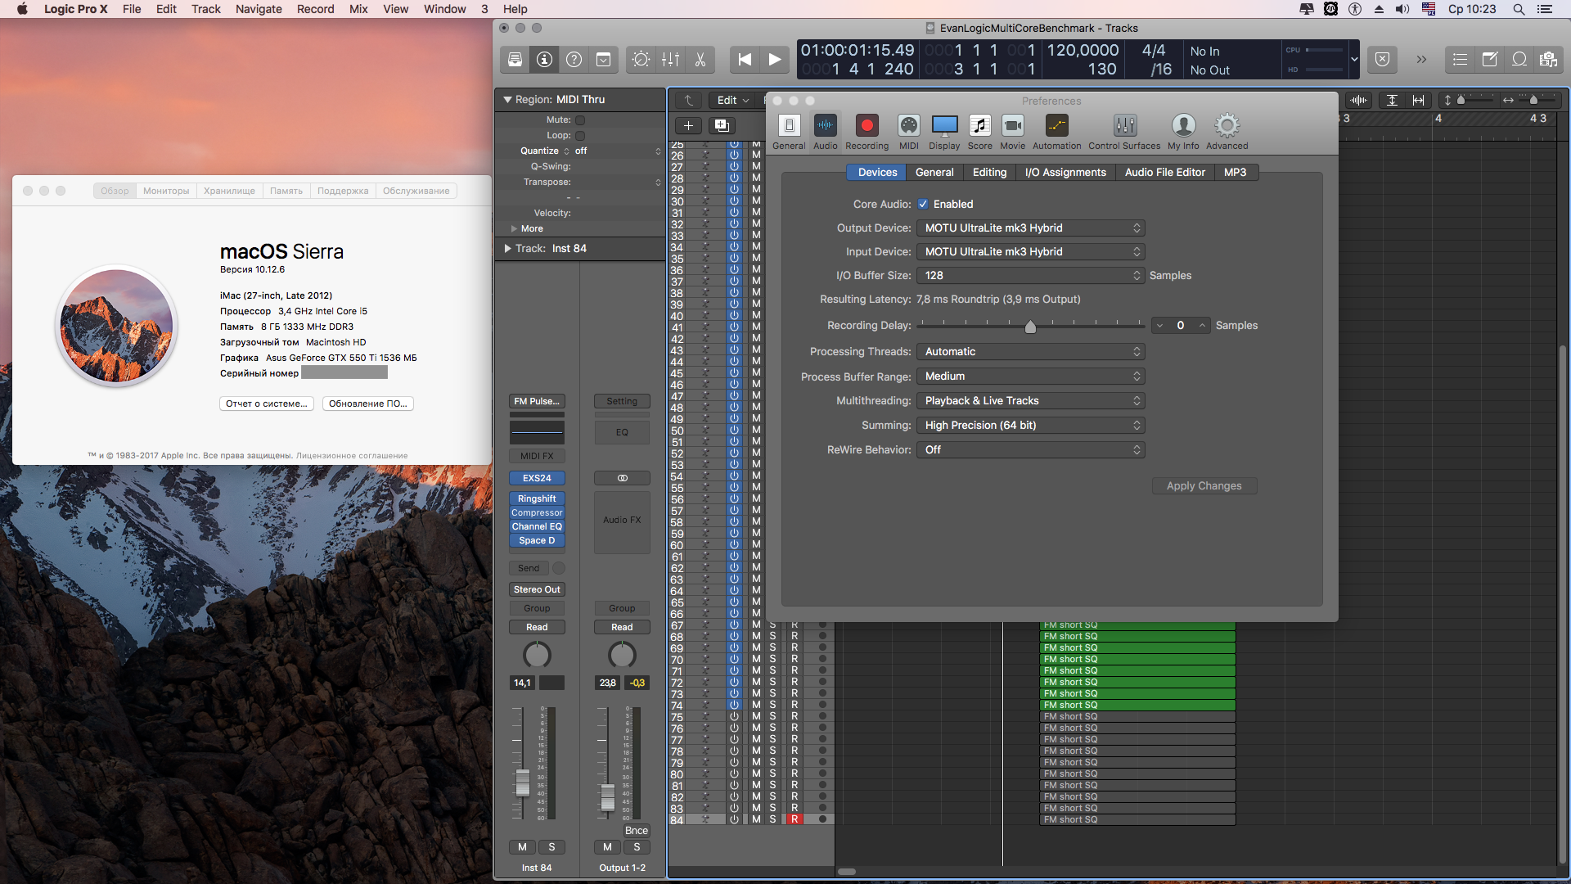The image size is (1571, 884).
Task: Toggle Region Loop checkbox
Action: pos(580,136)
